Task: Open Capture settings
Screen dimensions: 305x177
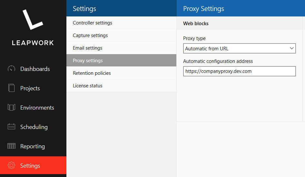Action: pos(121,35)
